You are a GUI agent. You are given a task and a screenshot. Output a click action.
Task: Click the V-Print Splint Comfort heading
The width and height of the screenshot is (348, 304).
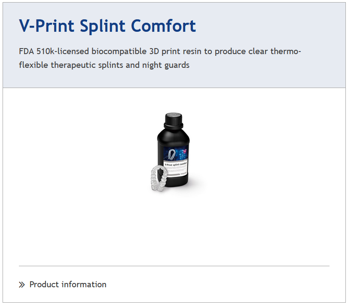click(x=107, y=26)
